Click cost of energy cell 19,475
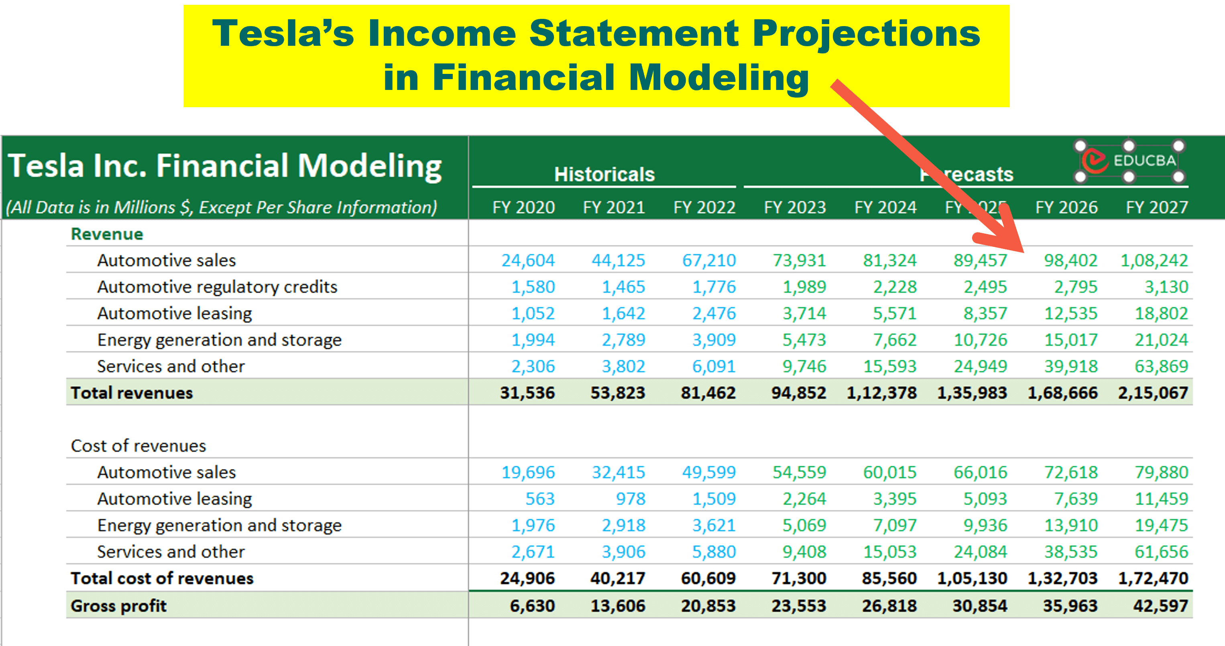 click(x=1162, y=526)
